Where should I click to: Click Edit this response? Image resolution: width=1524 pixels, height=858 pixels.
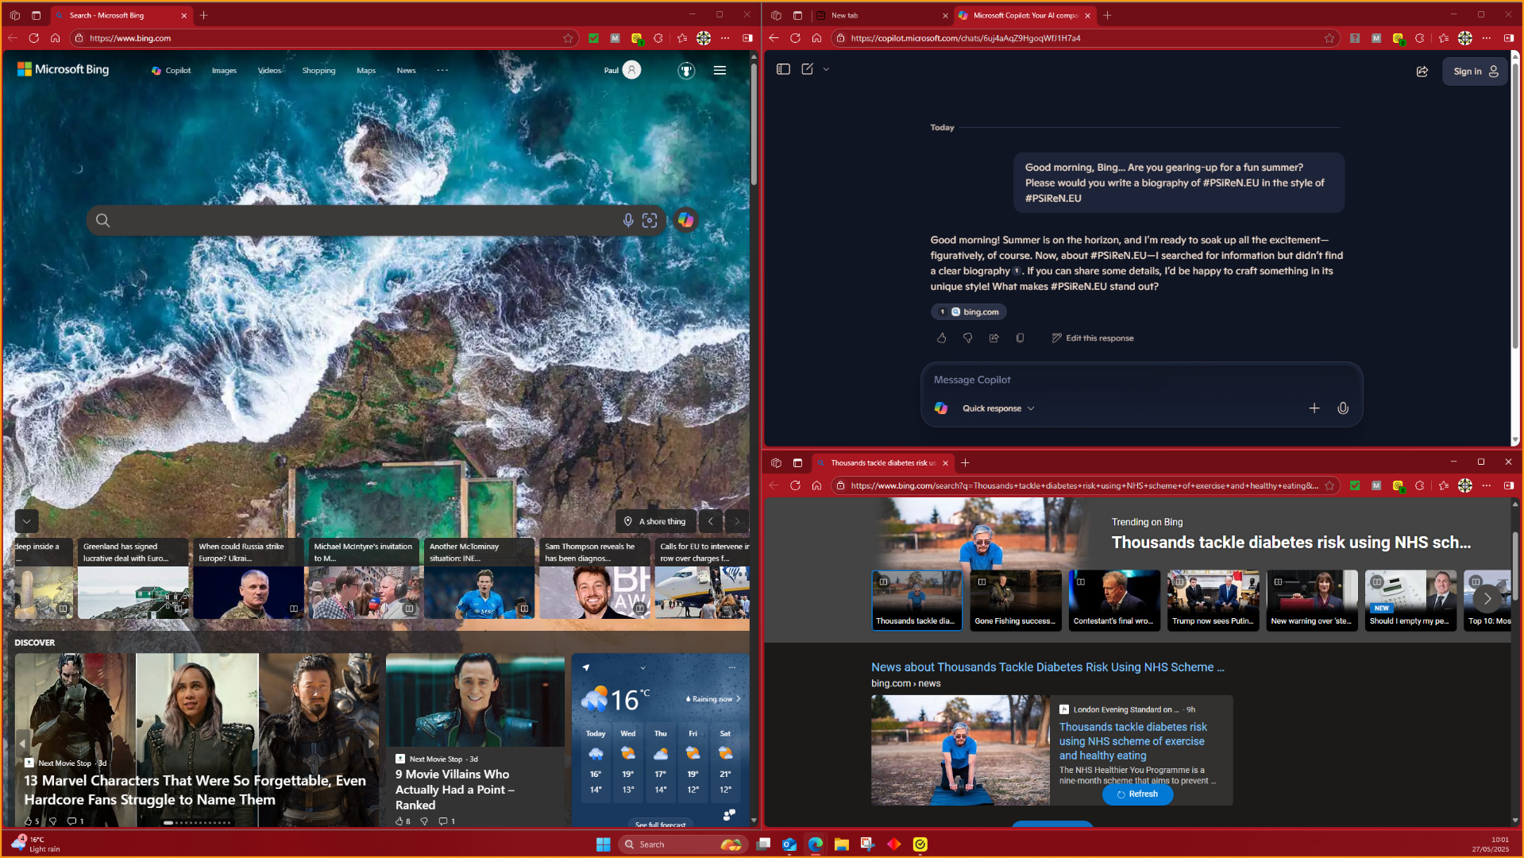(1092, 338)
